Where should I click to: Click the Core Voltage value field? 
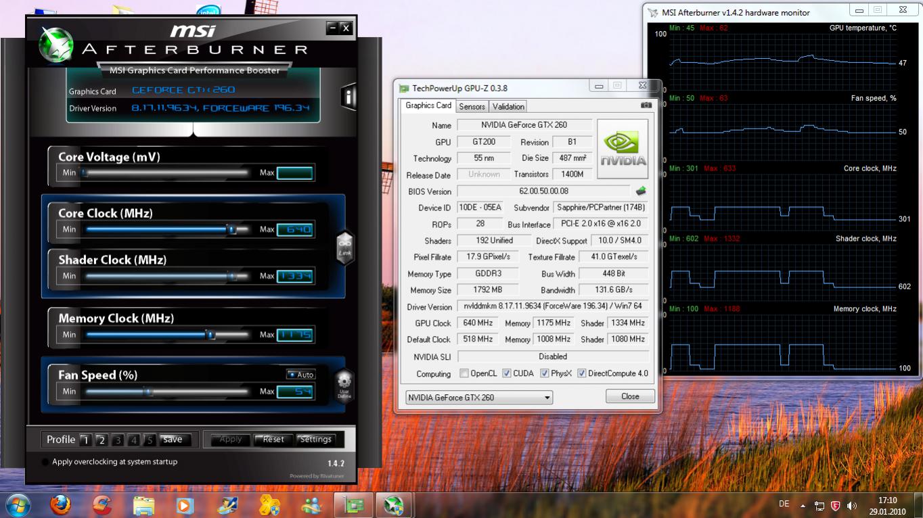295,173
